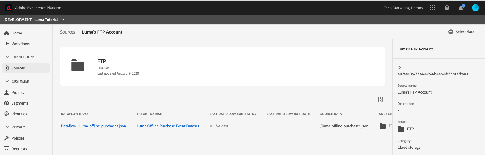Image resolution: width=485 pixels, height=155 pixels.
Task: Click the Adobe logo icon
Action: point(9,8)
